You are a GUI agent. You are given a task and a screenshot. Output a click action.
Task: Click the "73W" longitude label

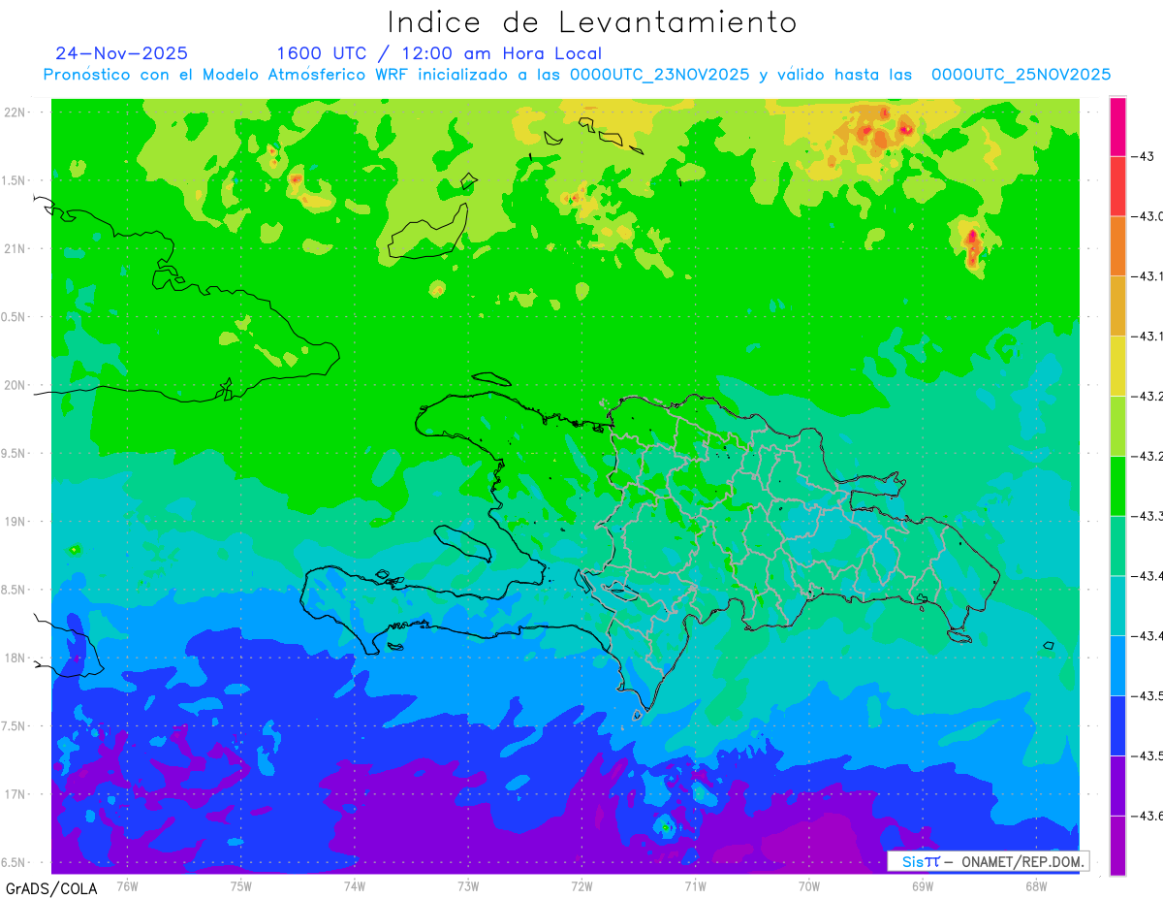coord(468,885)
